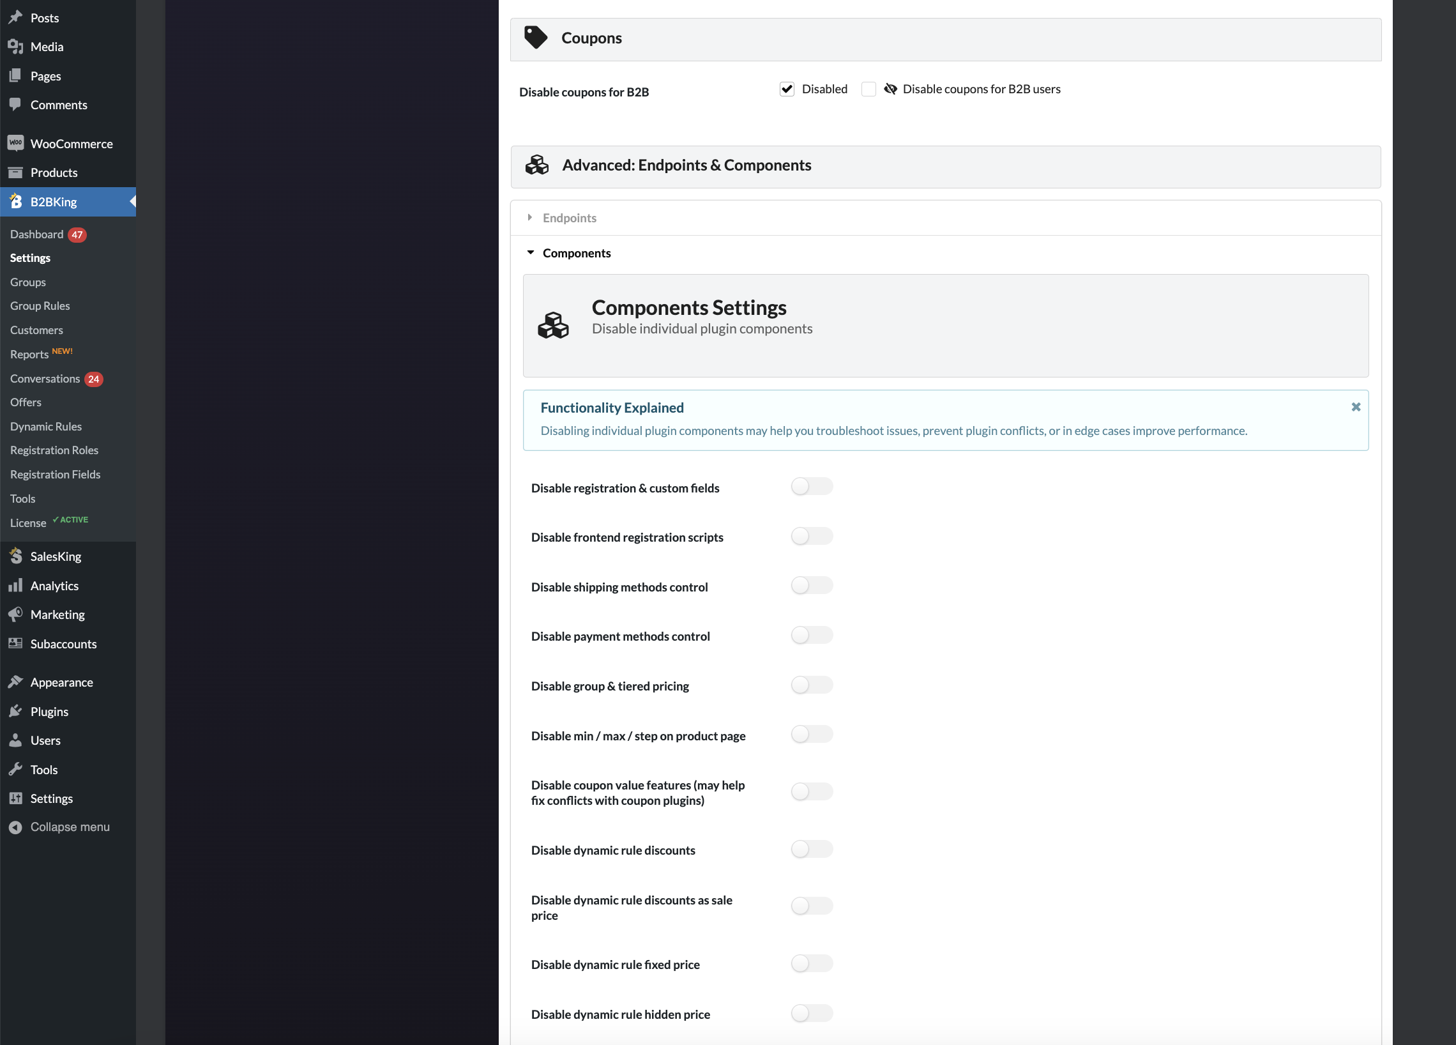Open Dynamic Rules submenu item
The width and height of the screenshot is (1456, 1045).
[x=45, y=427]
